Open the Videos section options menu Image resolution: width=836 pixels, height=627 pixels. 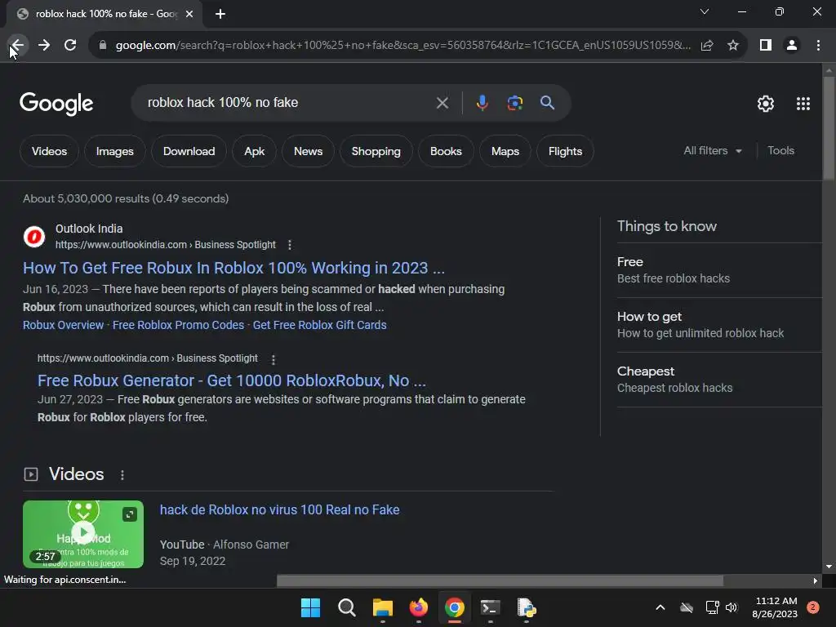click(x=122, y=475)
